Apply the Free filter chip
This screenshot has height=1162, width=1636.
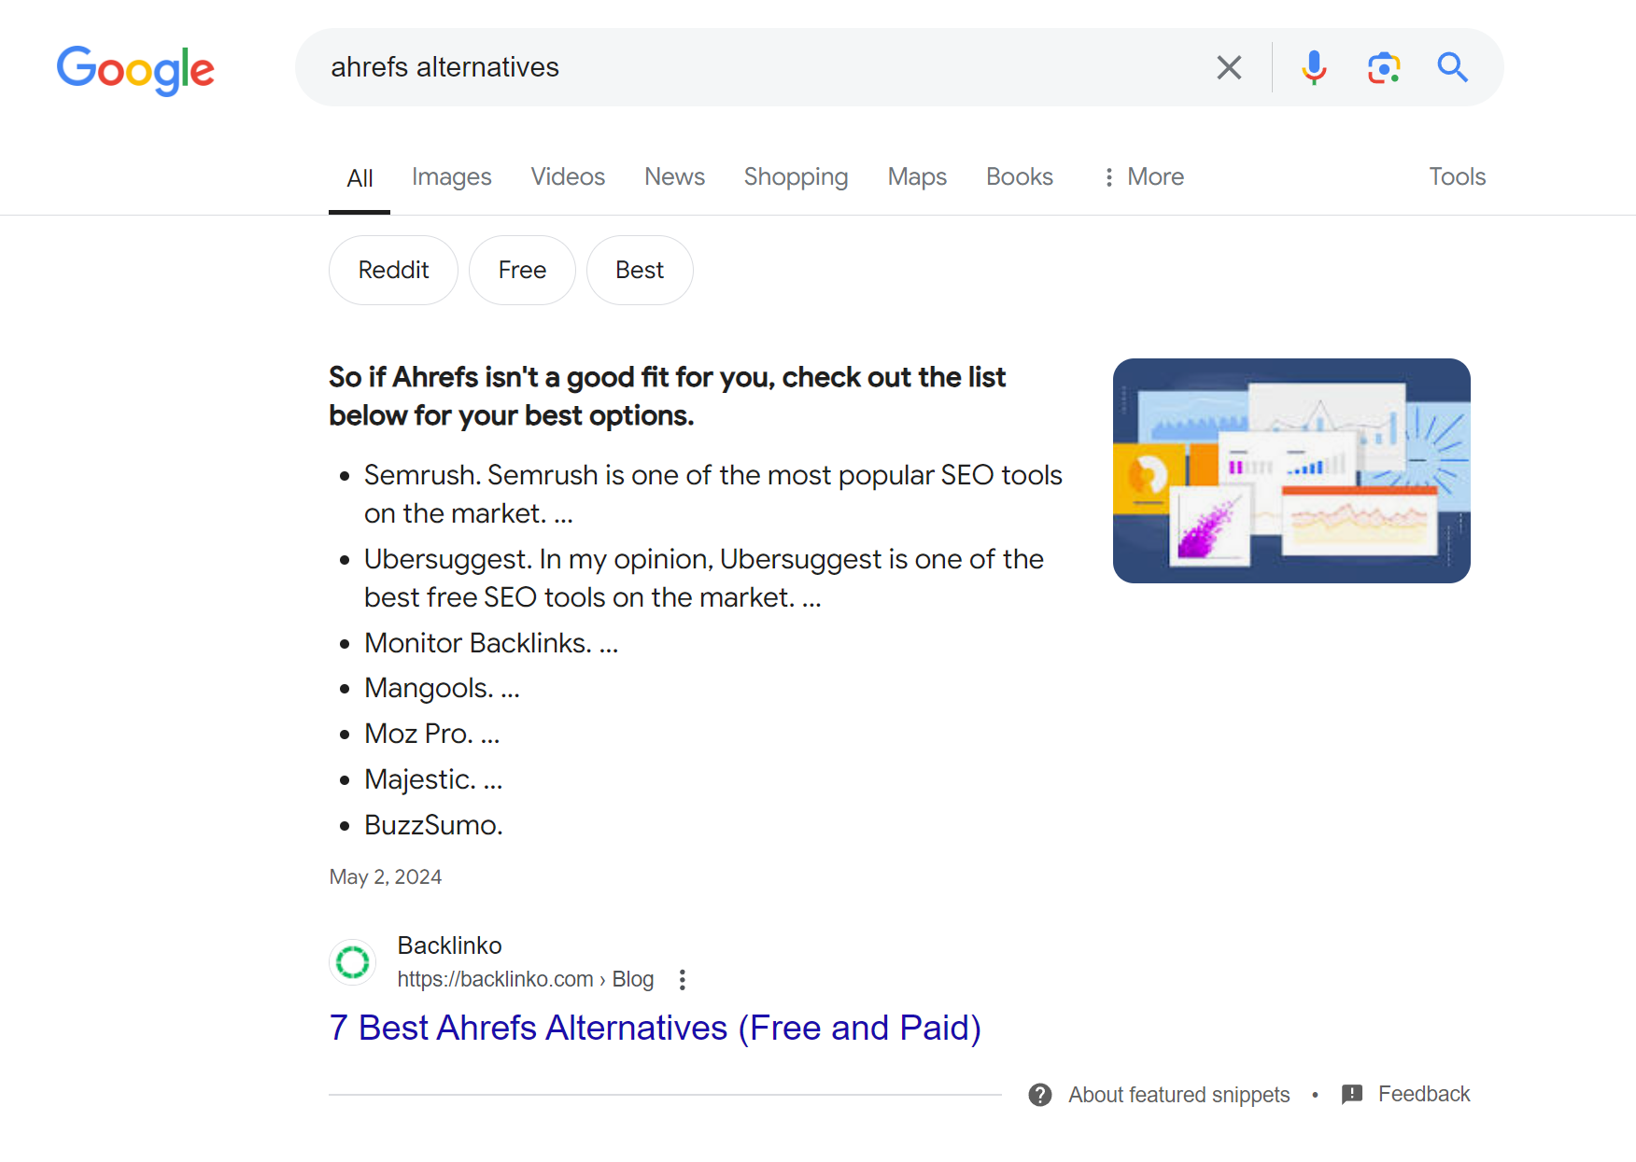pos(522,270)
